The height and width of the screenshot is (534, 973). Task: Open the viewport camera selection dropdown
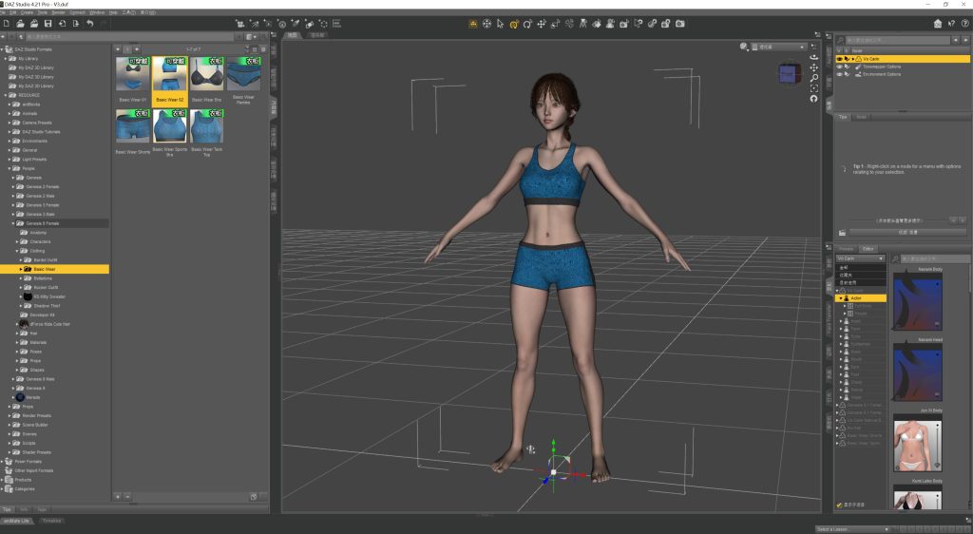pyautogui.click(x=778, y=47)
